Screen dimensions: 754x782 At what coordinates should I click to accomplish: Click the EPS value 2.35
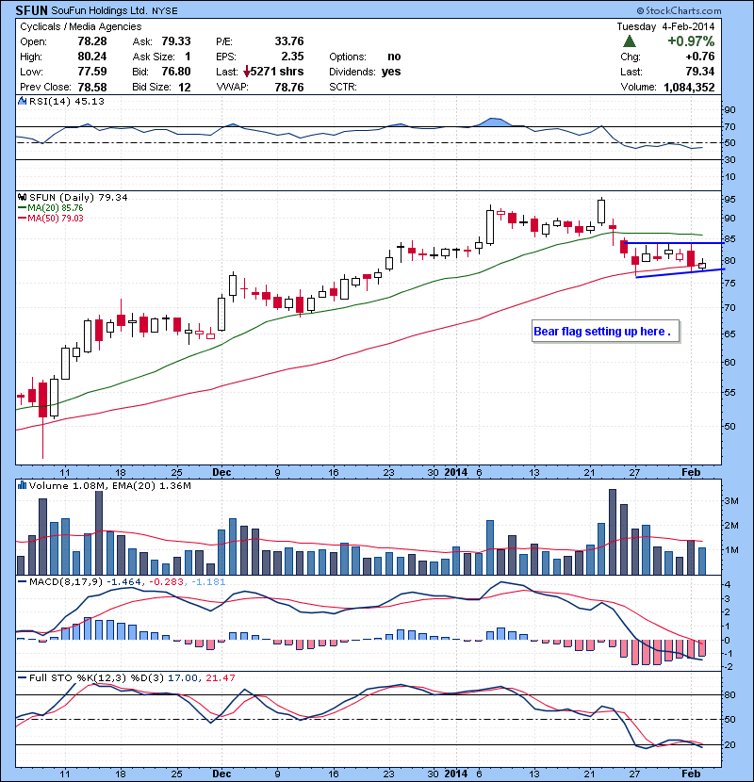pyautogui.click(x=292, y=57)
